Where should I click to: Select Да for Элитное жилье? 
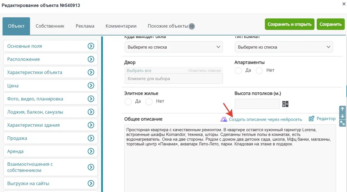(x=128, y=102)
